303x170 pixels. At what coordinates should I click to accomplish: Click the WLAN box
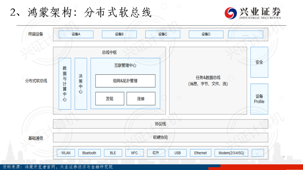[66, 153]
